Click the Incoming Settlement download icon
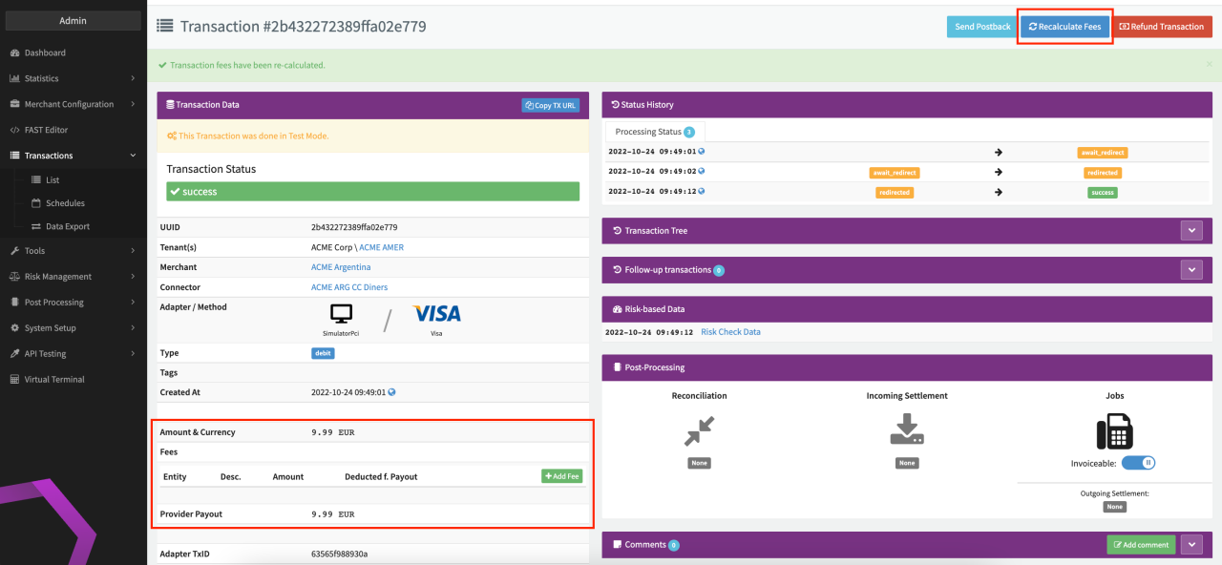1222x565 pixels. click(906, 430)
